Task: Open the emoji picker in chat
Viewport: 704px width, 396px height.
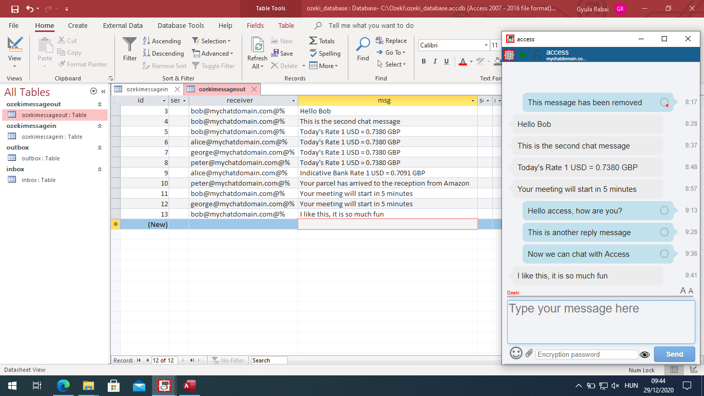Action: [516, 353]
